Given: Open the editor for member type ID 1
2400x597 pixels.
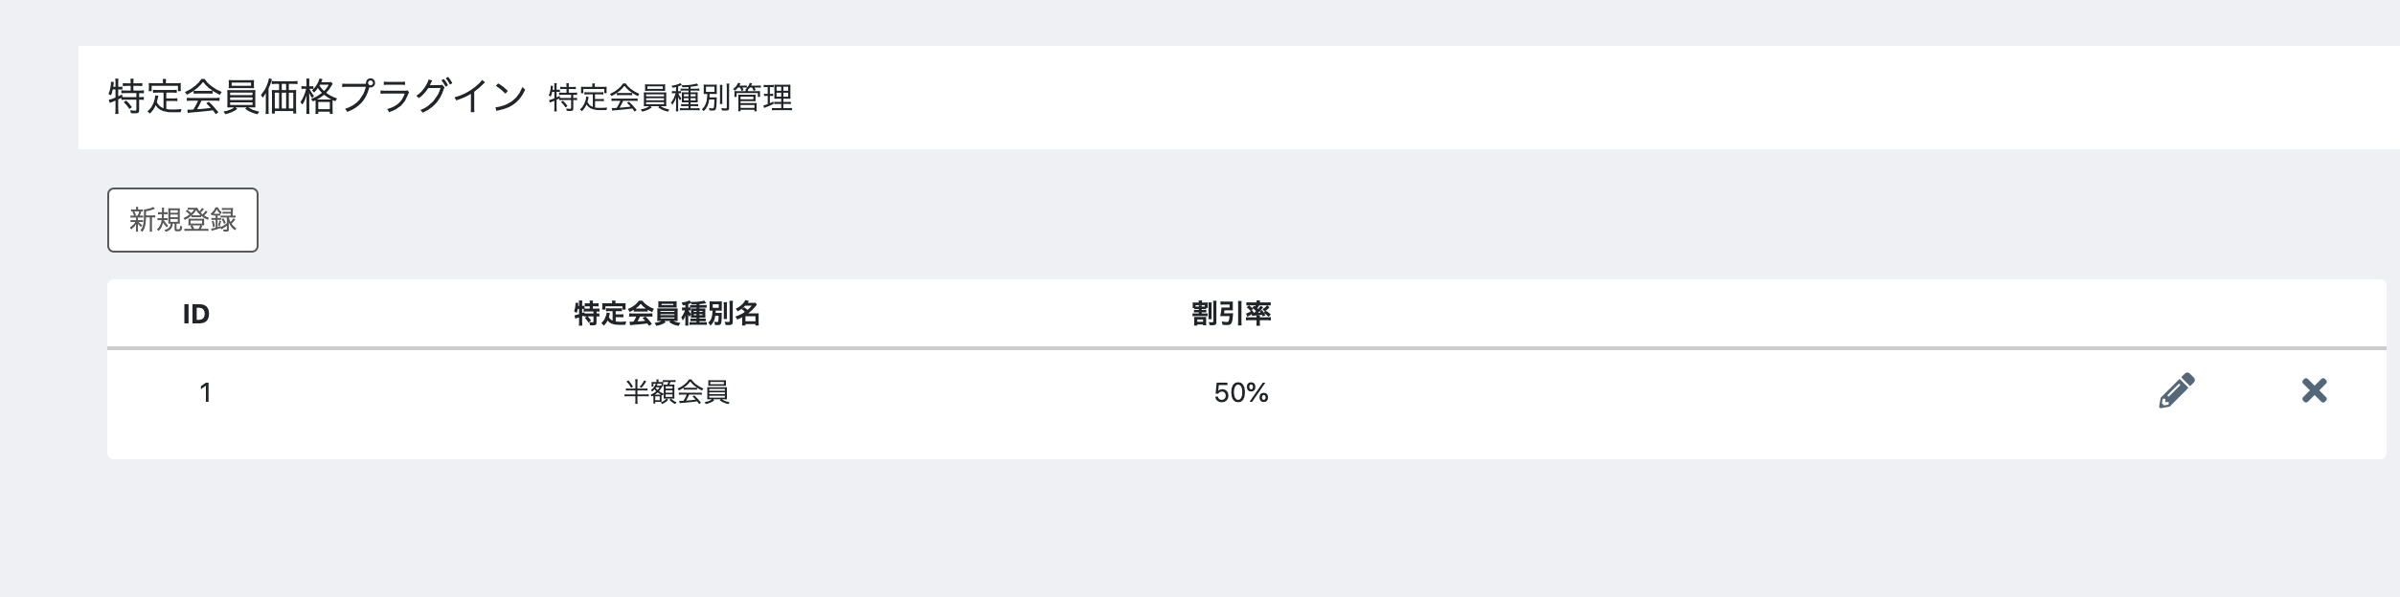Looking at the screenshot, I should [2176, 390].
